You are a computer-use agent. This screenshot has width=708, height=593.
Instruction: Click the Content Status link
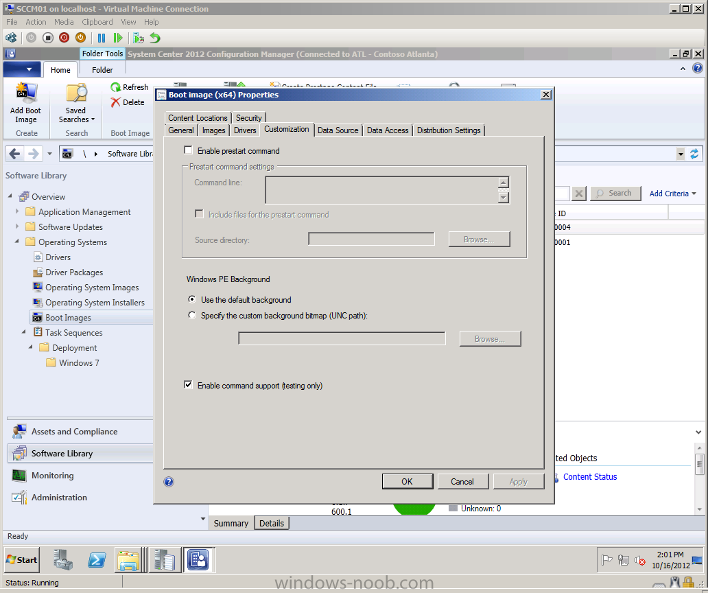coord(590,477)
